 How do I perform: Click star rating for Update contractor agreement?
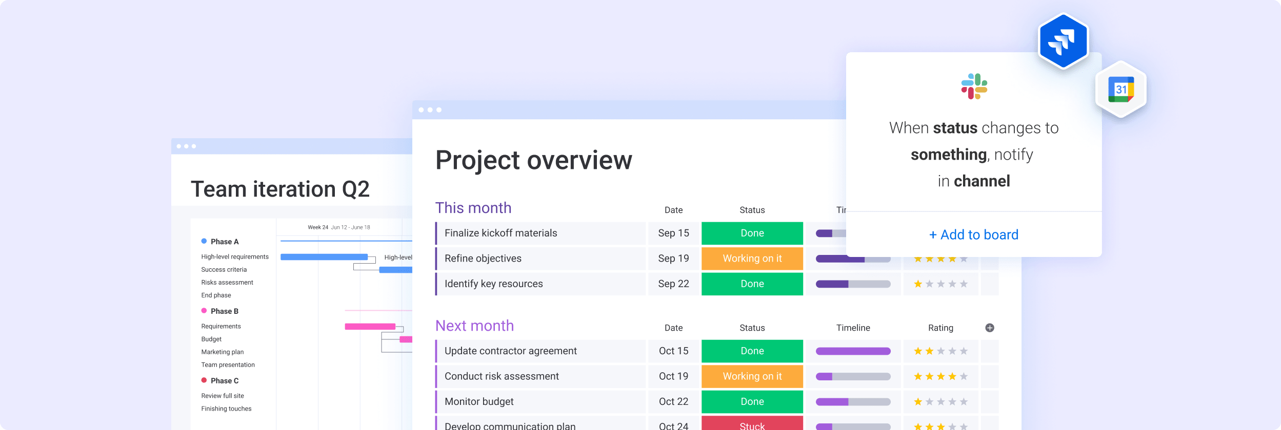pos(940,351)
